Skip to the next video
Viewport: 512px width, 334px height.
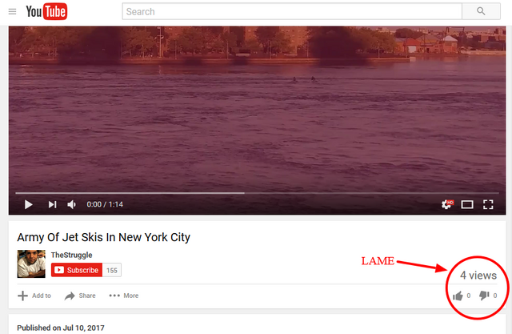pyautogui.click(x=52, y=204)
